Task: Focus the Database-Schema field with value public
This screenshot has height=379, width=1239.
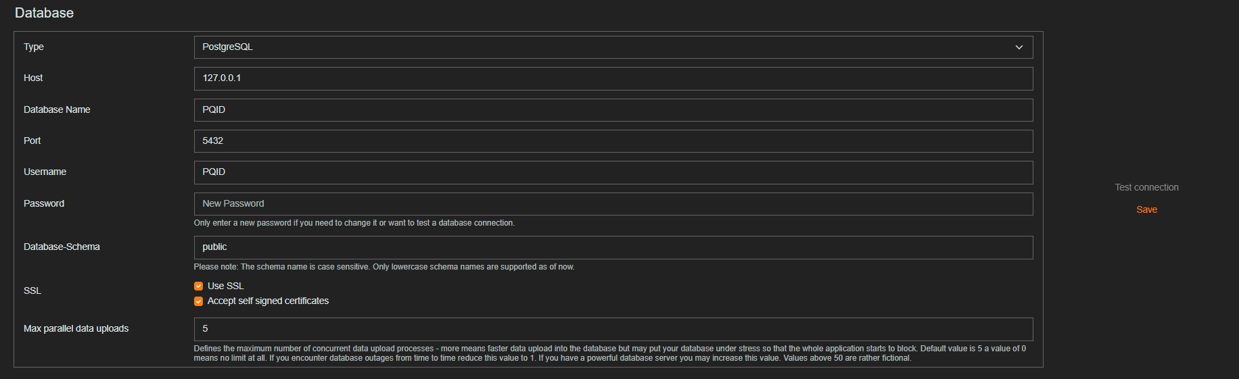Action: coord(613,247)
